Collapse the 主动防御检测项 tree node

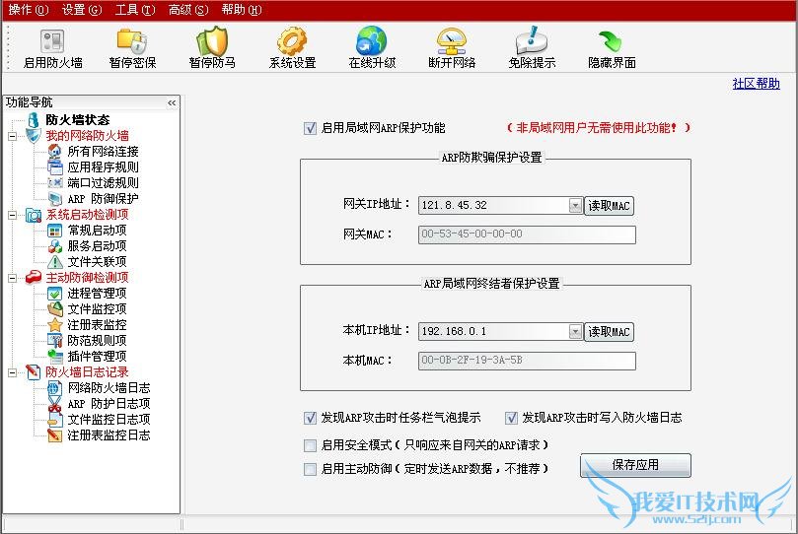tap(12, 278)
